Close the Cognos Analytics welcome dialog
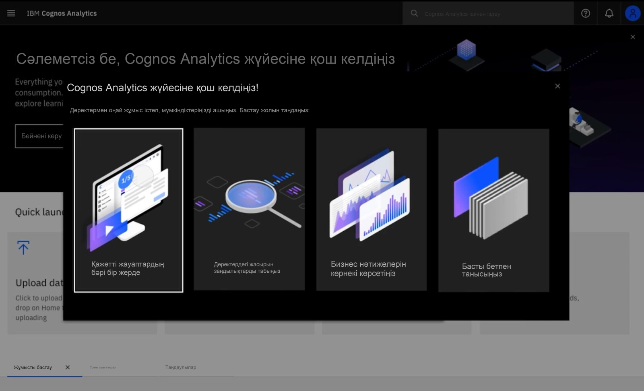 pyautogui.click(x=557, y=86)
